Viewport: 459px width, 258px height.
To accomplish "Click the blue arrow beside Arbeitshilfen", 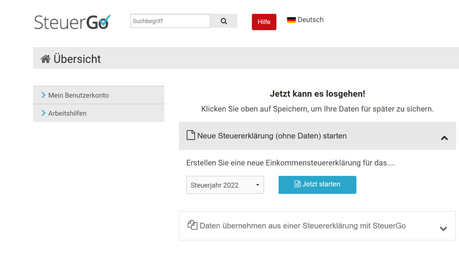I will tap(44, 113).
